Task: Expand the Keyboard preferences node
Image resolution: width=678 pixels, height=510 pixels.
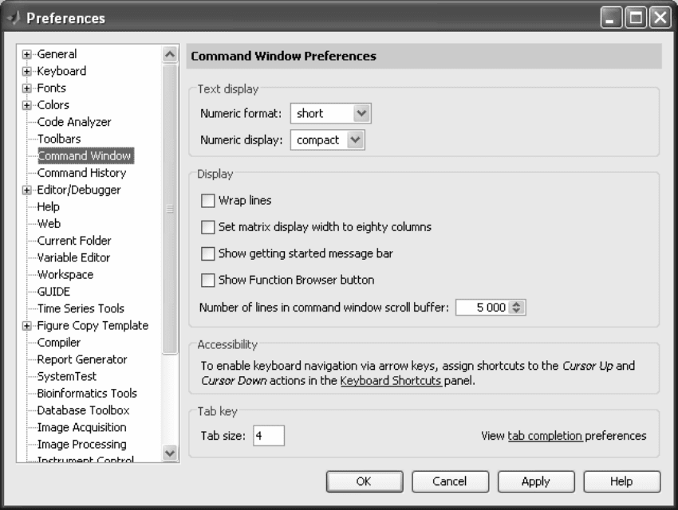Action: [27, 71]
